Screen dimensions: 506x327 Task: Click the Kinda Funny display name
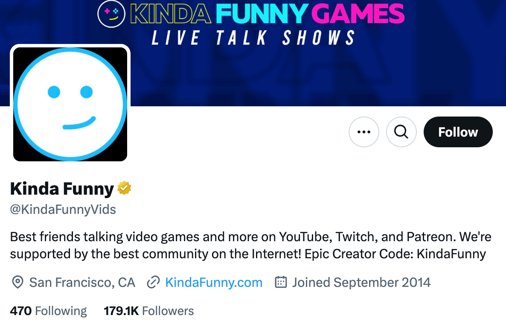[62, 188]
